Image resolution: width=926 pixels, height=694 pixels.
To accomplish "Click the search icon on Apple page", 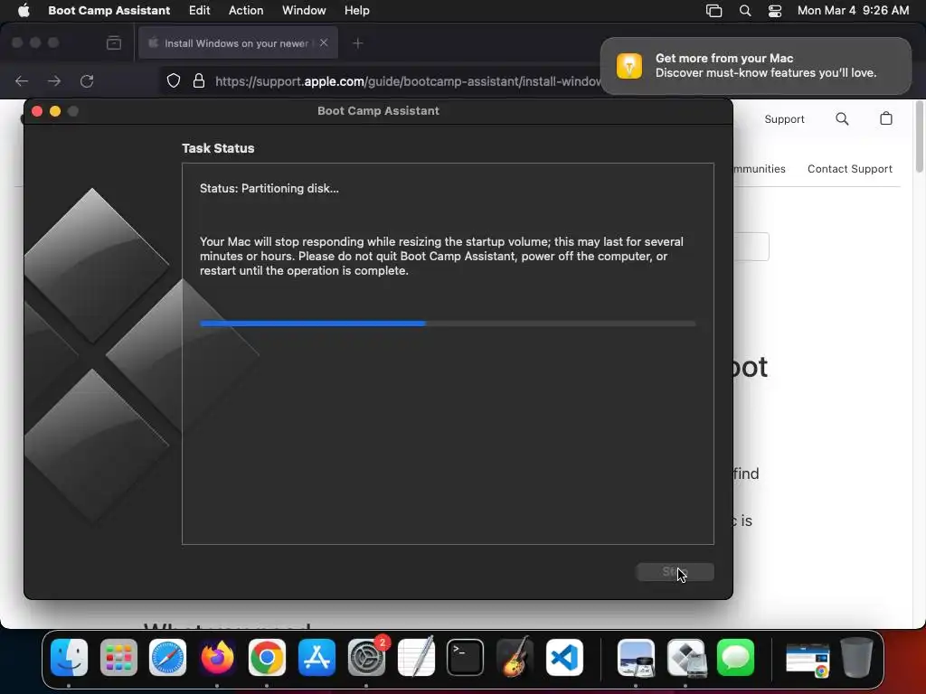I will tap(842, 119).
